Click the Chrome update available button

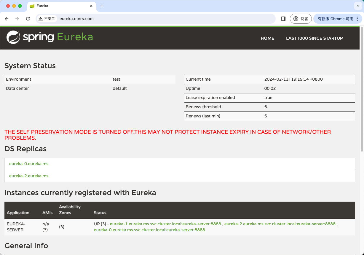[x=337, y=19]
